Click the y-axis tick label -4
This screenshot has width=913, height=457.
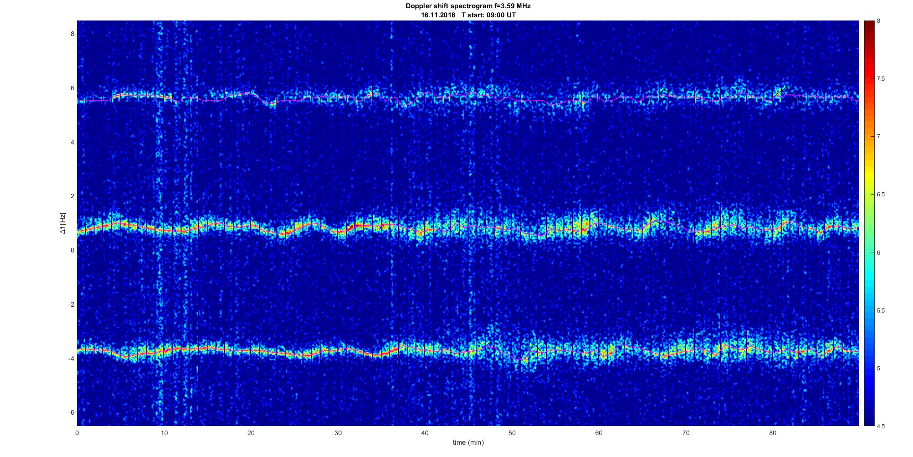71,359
